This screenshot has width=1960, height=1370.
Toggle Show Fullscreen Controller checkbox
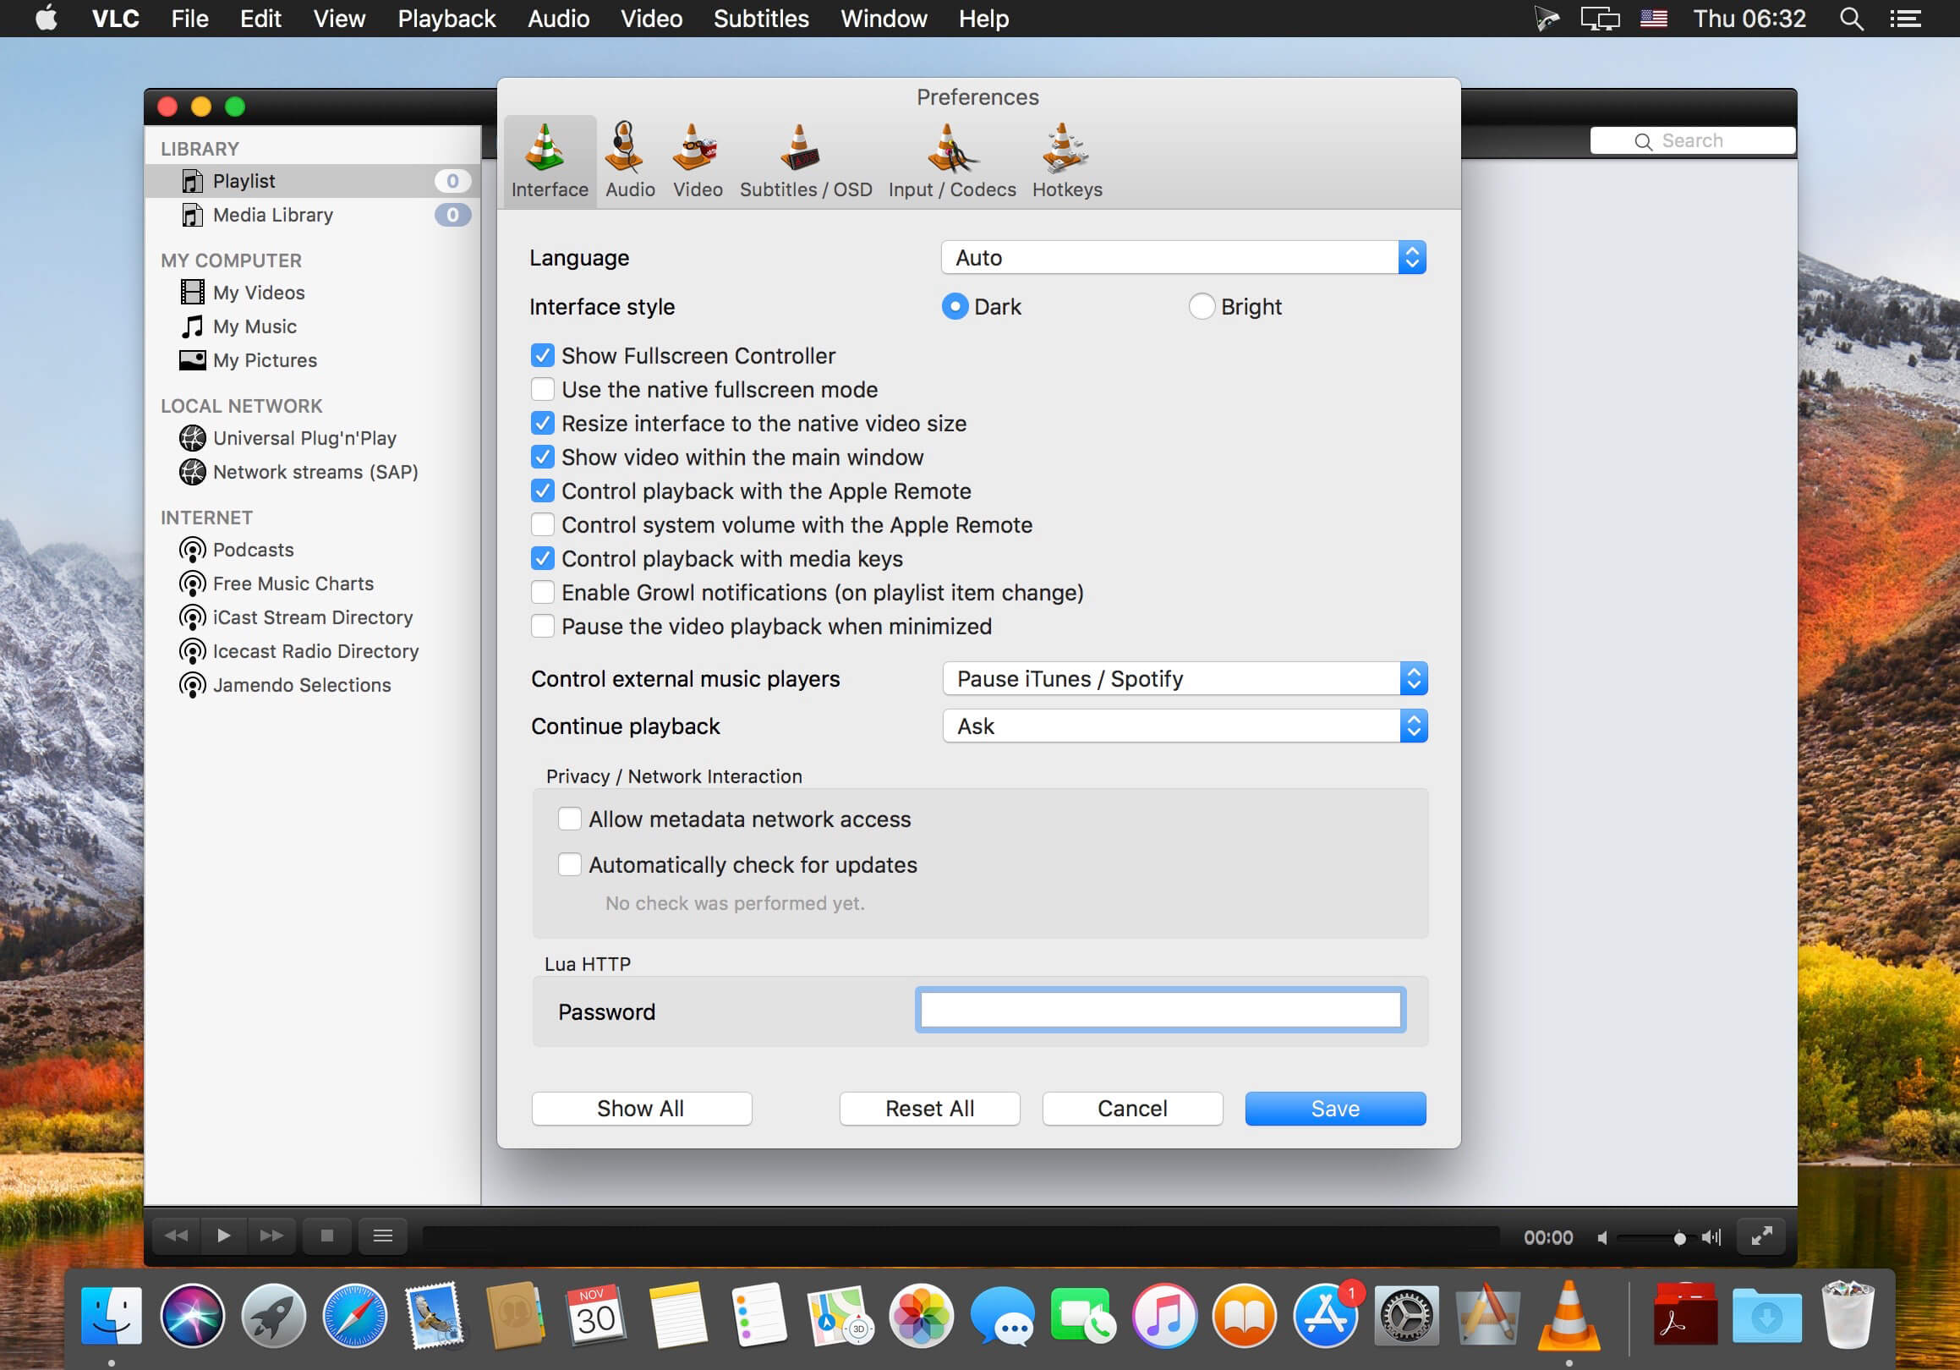(x=542, y=354)
